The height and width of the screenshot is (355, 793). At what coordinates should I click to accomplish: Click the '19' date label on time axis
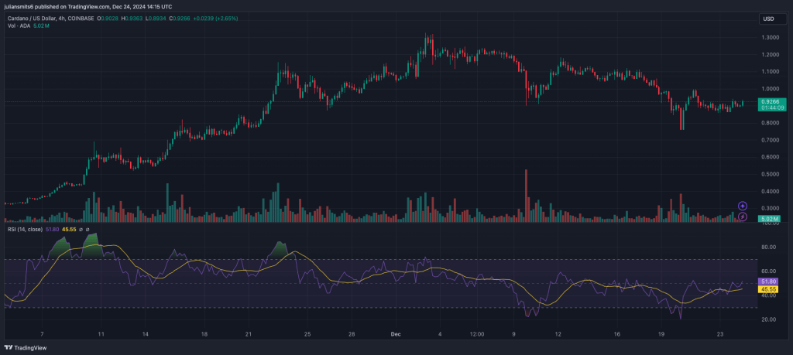click(661, 334)
